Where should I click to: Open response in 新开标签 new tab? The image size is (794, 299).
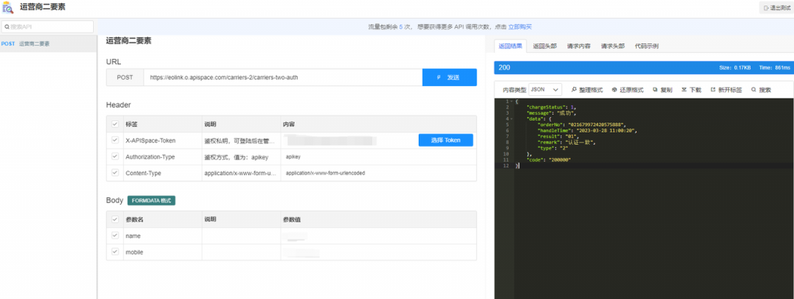click(713, 90)
